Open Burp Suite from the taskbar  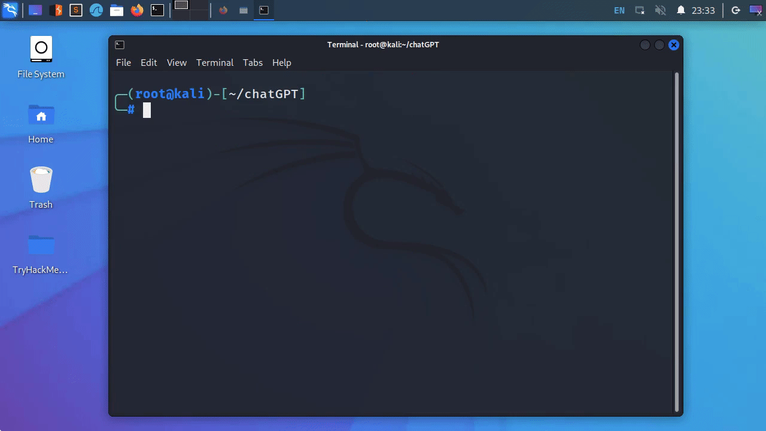point(56,10)
